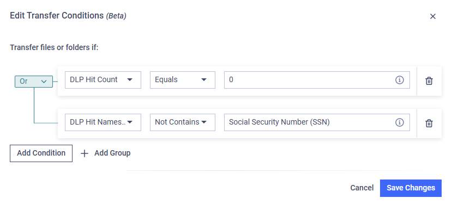
Task: Close the Edit Transfer Conditions dialog
Action: pyautogui.click(x=433, y=16)
